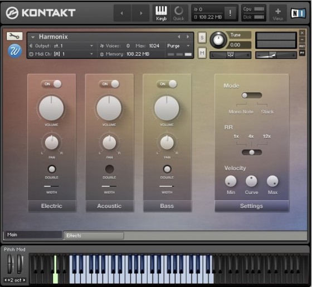Click the Harmonix instrument name field

coord(53,37)
